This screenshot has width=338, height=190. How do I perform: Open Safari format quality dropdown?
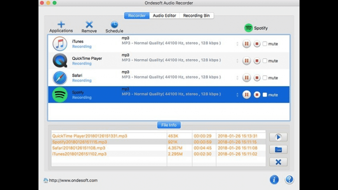[237, 78]
